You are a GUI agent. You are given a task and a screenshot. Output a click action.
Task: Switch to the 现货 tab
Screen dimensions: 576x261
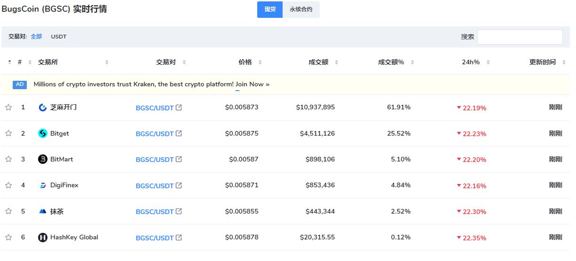pos(270,9)
